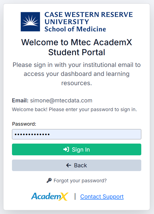This screenshot has height=214, width=154.
Task: Click the Welcome back password prompt text
Action: (74, 109)
